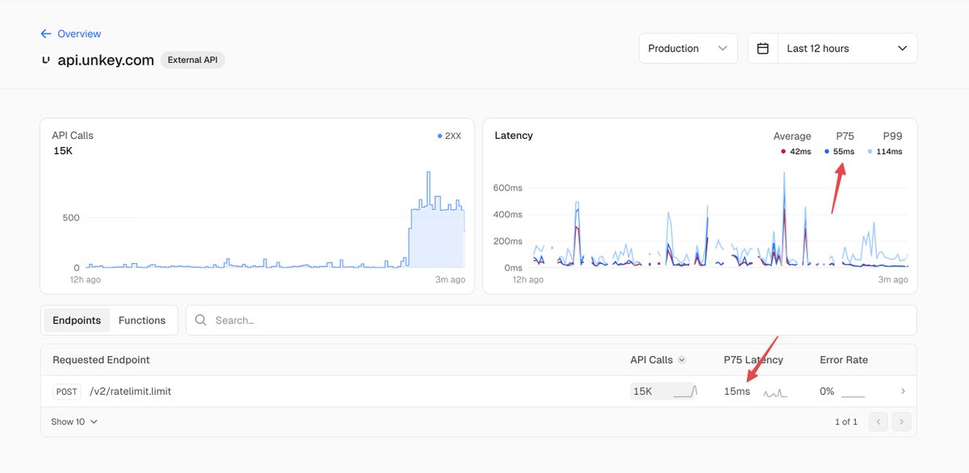Click the POST method badge

tap(67, 391)
